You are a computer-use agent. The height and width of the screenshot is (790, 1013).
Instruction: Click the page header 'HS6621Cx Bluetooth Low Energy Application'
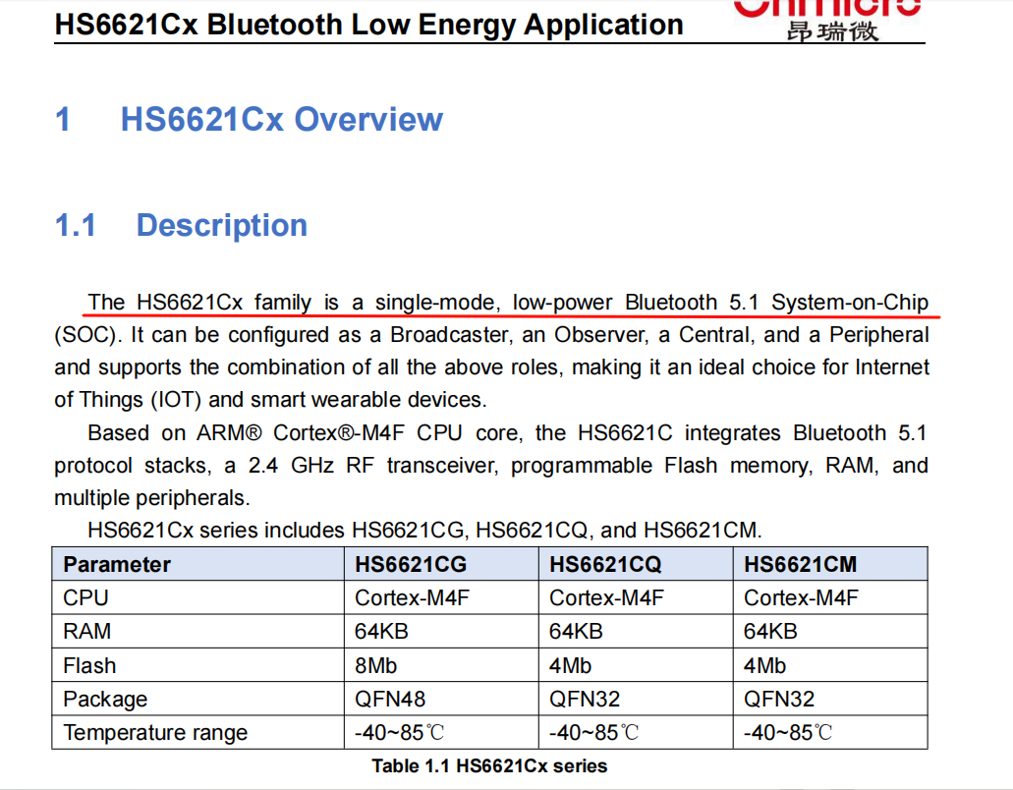[368, 26]
